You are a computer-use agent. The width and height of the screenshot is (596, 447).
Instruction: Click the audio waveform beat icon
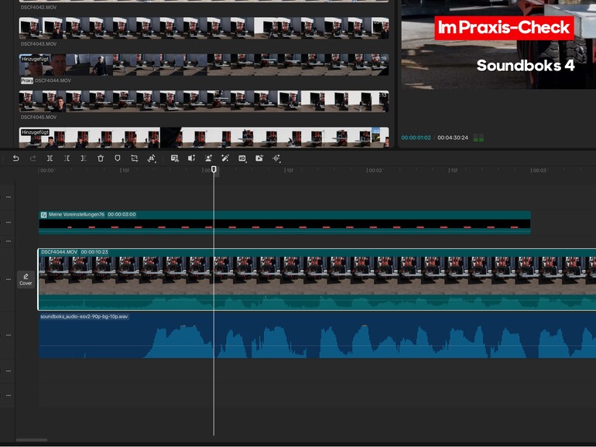click(276, 159)
